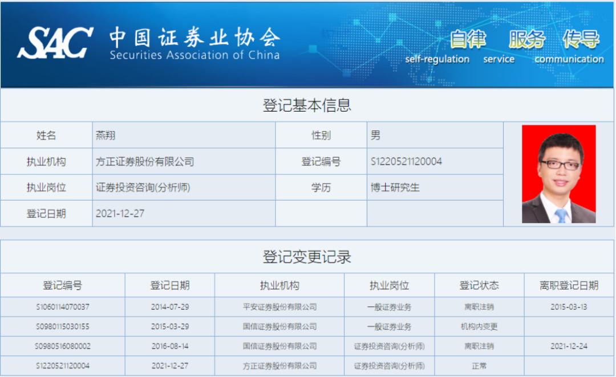Image resolution: width=616 pixels, height=377 pixels.
Task: Select the resignation date 2015-03-13
Action: pyautogui.click(x=569, y=307)
